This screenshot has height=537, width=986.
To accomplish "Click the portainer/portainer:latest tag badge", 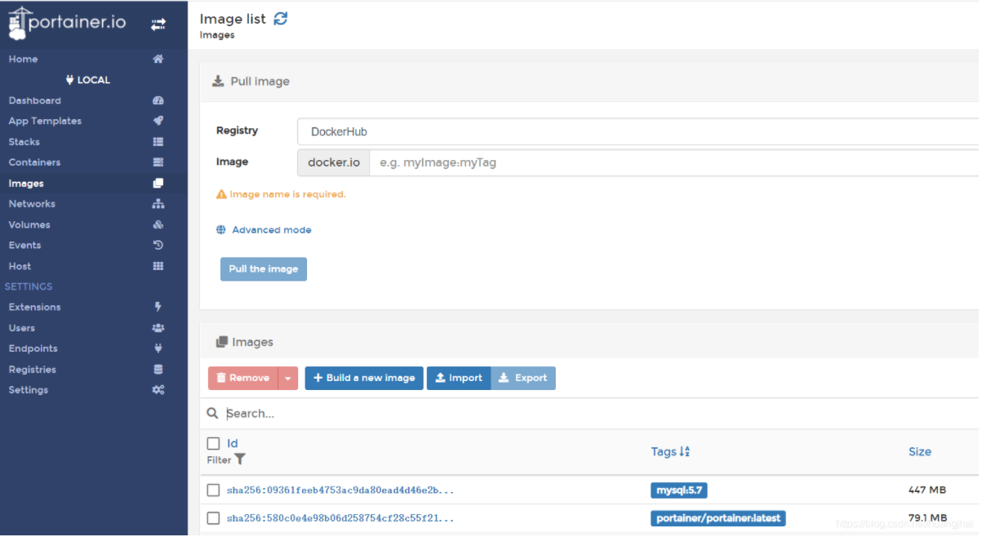I will tap(718, 518).
